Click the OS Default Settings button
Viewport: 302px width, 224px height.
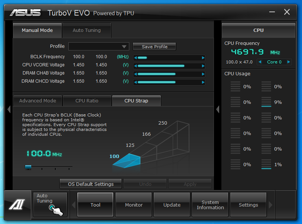coord(91,184)
